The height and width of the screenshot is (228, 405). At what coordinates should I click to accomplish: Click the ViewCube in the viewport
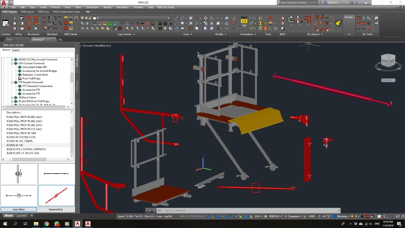[x=388, y=60]
